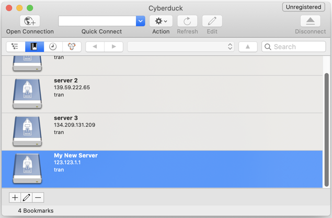
Task: Minimize the window with the yellow button
Action: pyautogui.click(x=19, y=8)
